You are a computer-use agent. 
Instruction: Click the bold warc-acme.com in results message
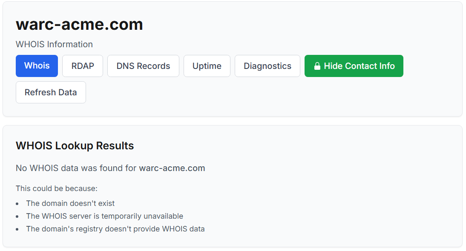172,168
